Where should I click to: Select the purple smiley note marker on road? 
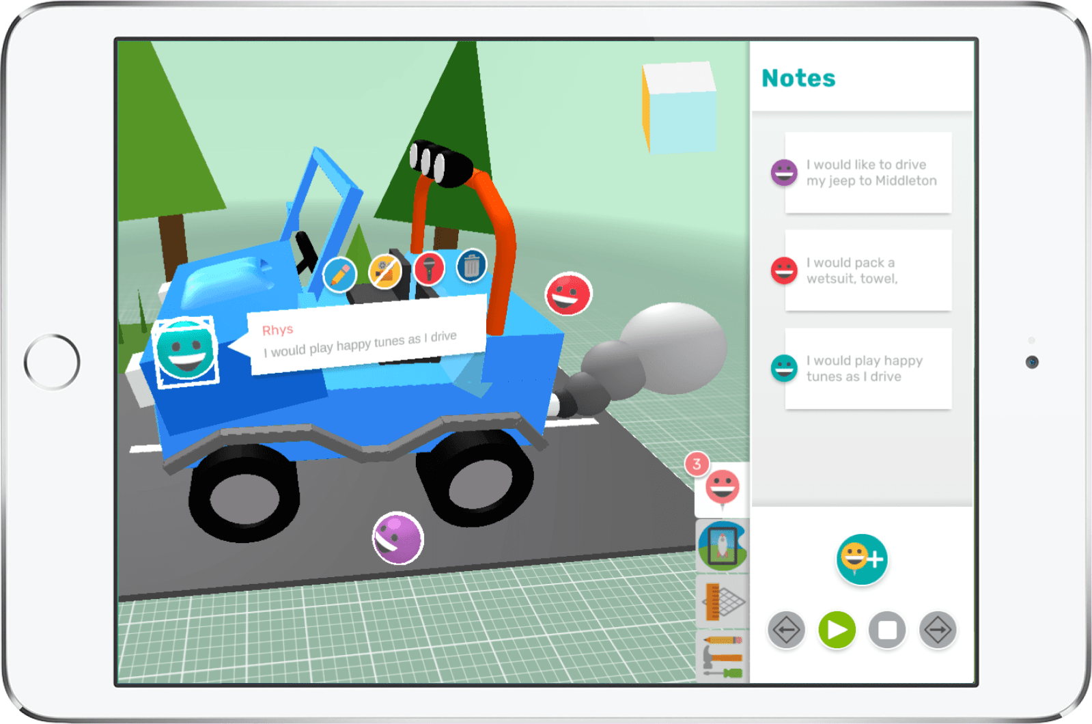click(x=398, y=538)
